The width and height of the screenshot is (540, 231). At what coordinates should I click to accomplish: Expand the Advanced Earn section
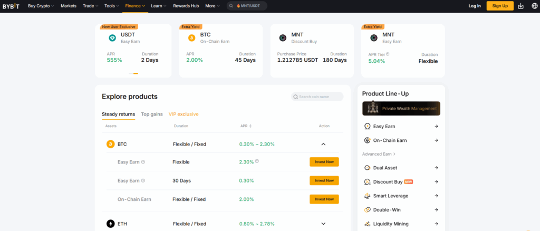click(x=379, y=154)
